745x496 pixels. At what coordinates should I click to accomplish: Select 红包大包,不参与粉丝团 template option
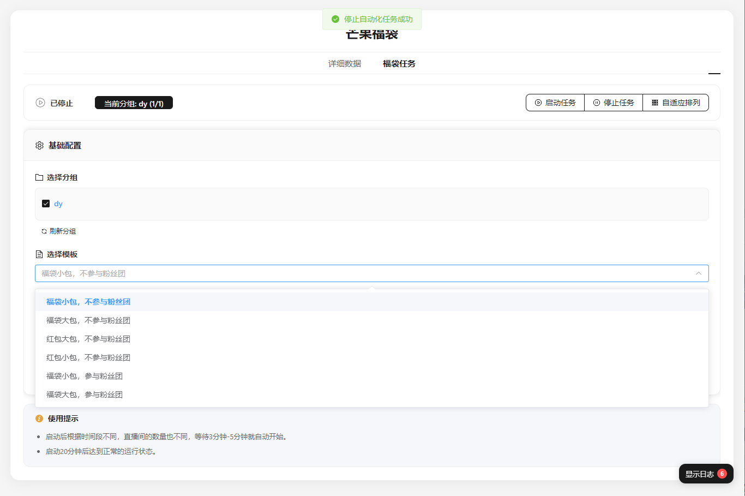[x=88, y=339]
